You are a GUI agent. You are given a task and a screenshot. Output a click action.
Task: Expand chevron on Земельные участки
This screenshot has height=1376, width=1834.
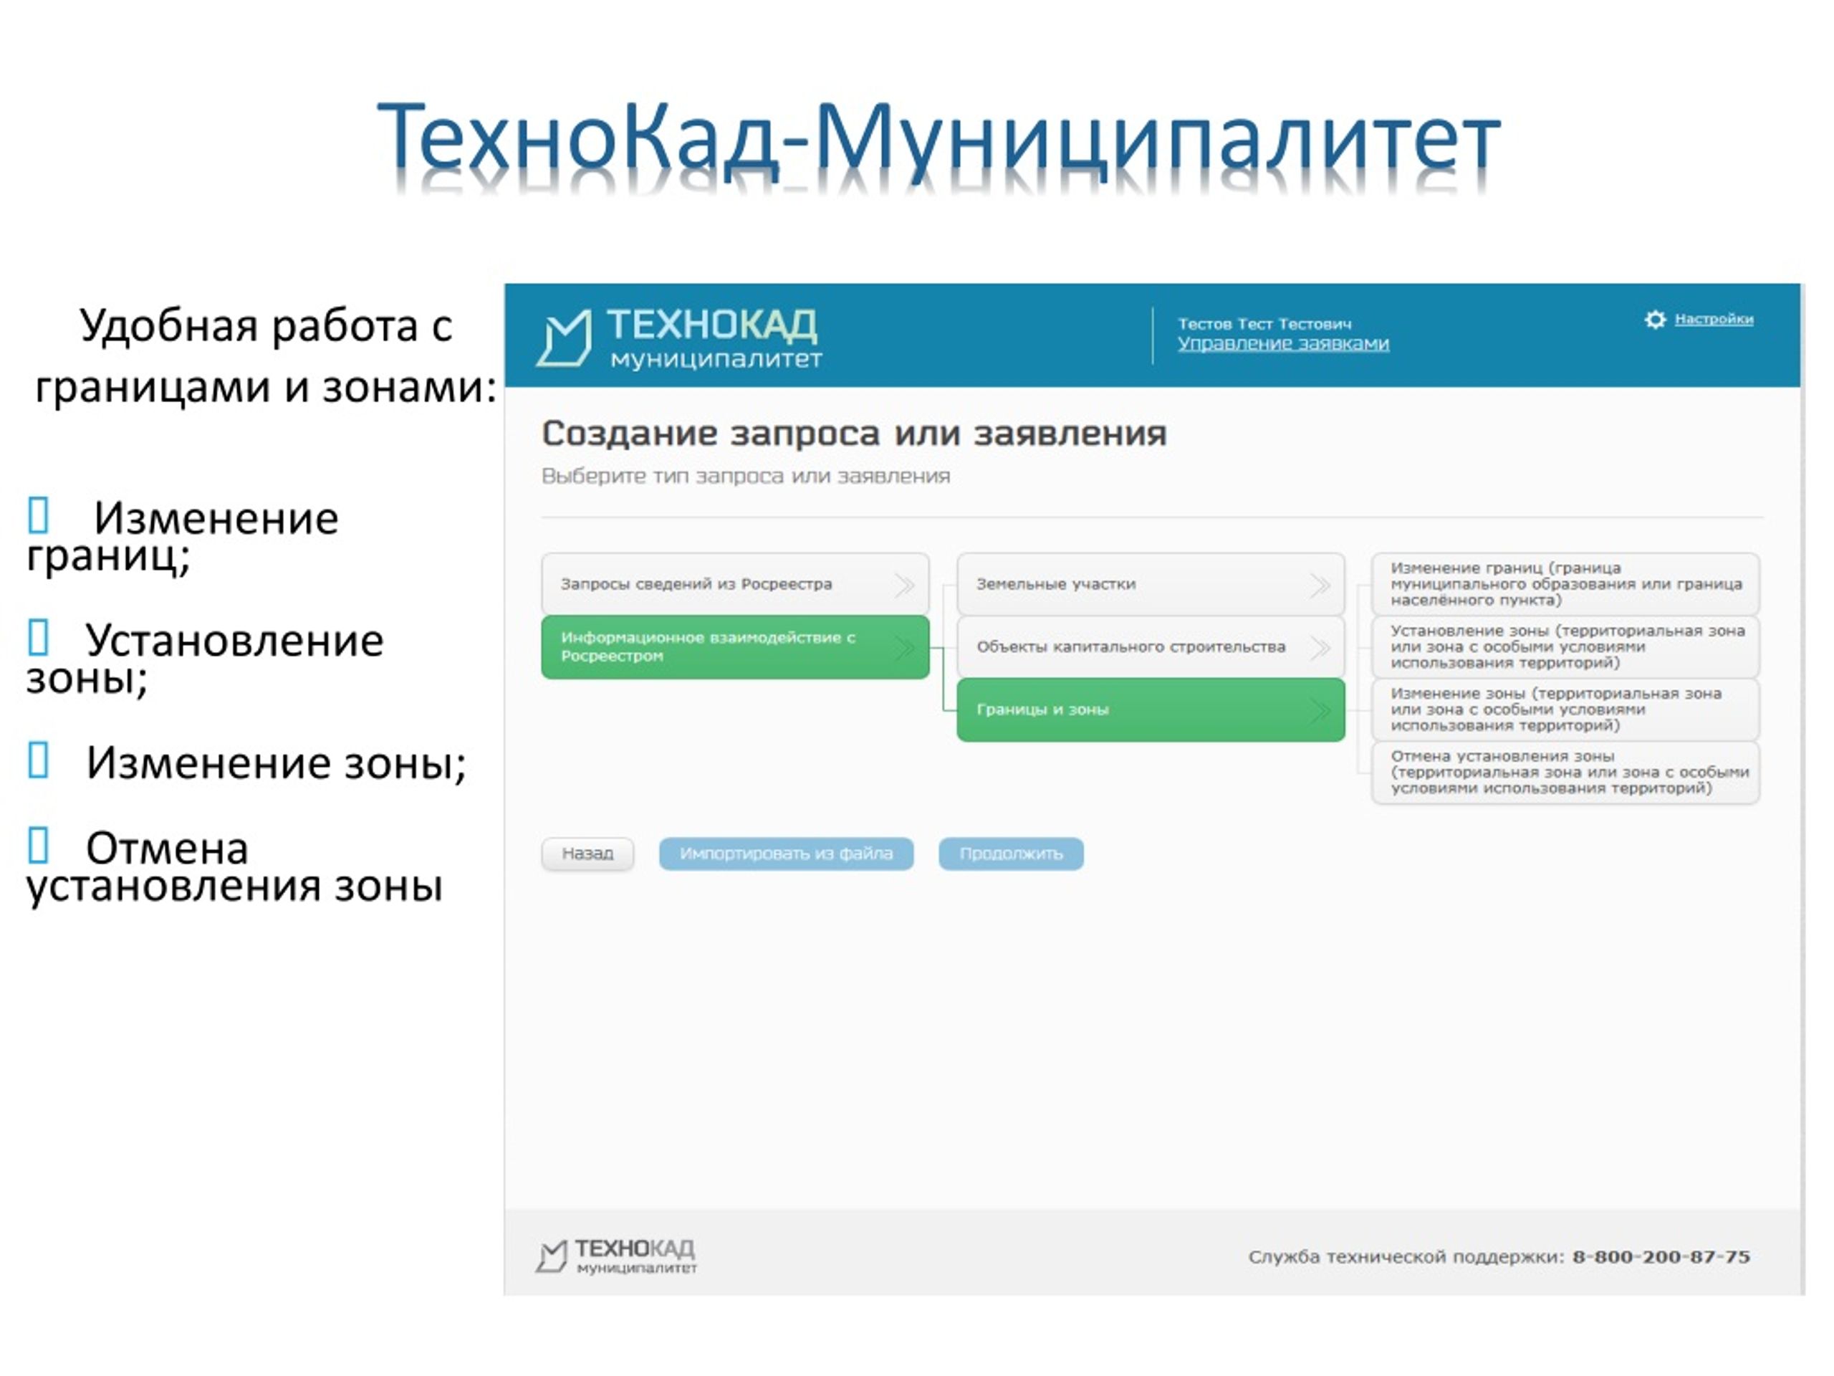tap(1320, 585)
